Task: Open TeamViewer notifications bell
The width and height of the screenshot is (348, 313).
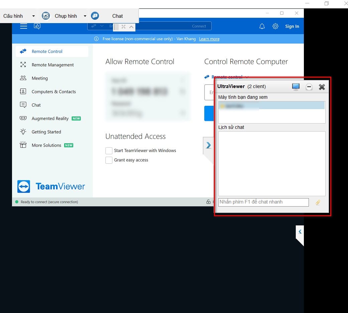Action: point(262,26)
